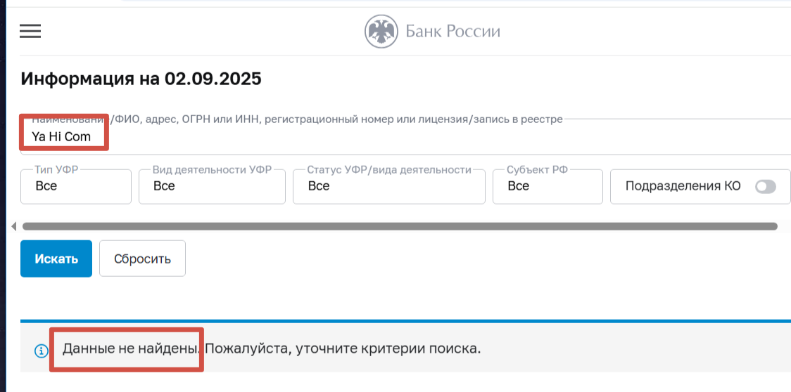Click "Пожалуйста, уточните критерии поиска" text
This screenshot has width=791, height=392.
click(343, 348)
